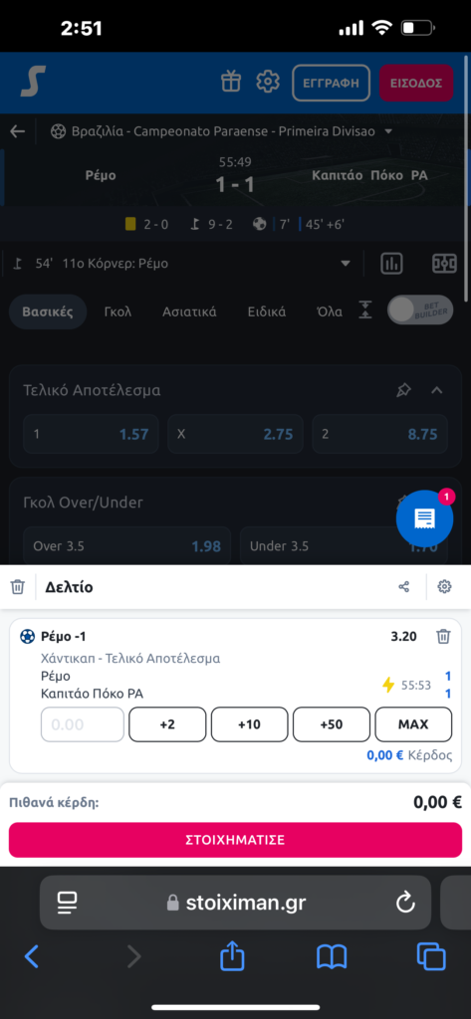Open the match statistics chart icon
471x1019 pixels.
[392, 264]
